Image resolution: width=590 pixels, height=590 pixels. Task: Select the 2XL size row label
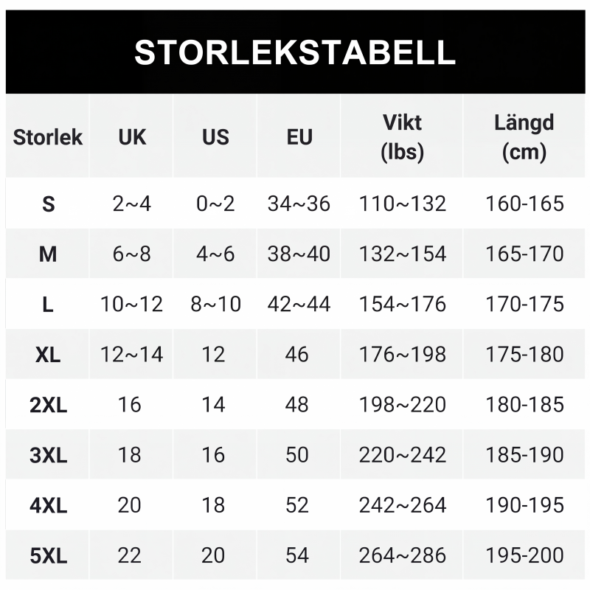tap(48, 405)
